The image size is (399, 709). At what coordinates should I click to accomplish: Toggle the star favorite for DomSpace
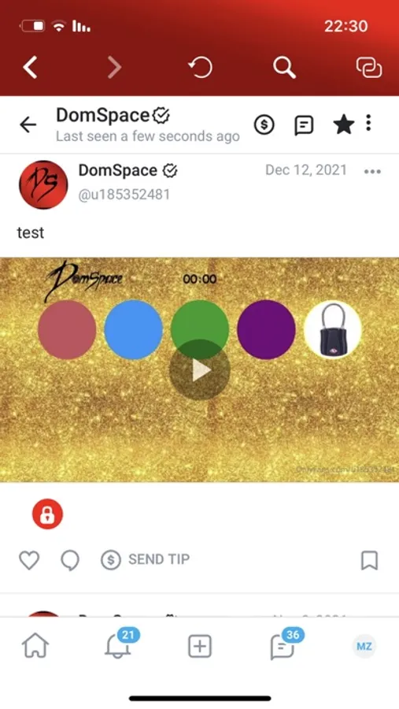coord(343,124)
